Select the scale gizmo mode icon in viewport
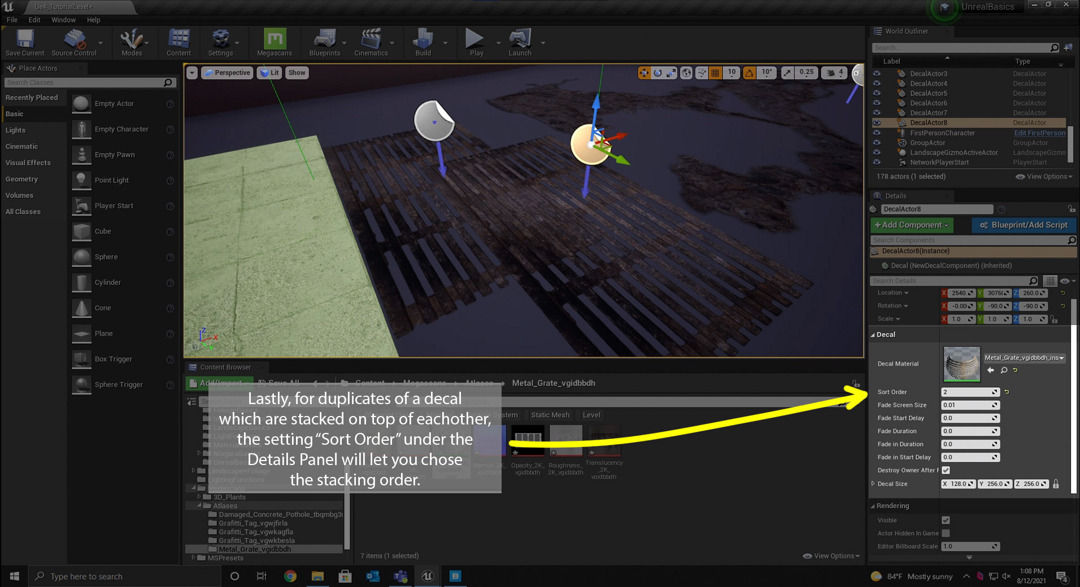The height and width of the screenshot is (587, 1080). pyautogui.click(x=671, y=73)
